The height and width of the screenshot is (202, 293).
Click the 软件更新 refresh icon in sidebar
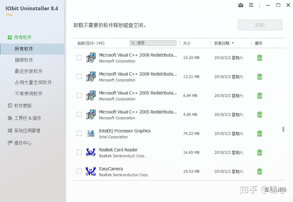pyautogui.click(x=10, y=106)
